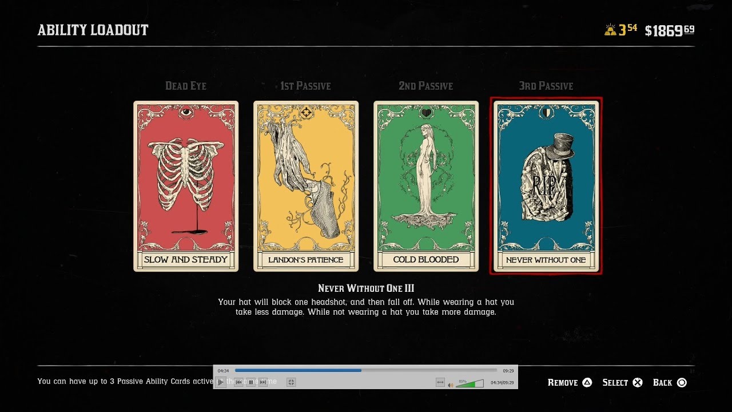
Task: Click the shield icon atop the blue card
Action: (546, 113)
